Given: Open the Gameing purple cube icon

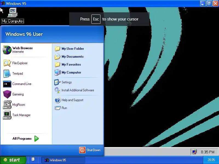Looking at the screenshot, I should tap(7, 94).
